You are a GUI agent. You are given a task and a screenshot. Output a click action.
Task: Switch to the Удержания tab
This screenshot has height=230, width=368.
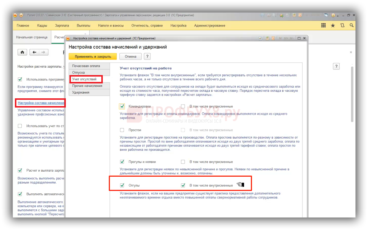click(x=80, y=92)
